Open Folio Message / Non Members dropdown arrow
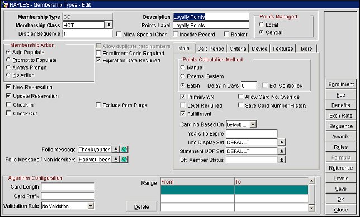 tap(116, 159)
